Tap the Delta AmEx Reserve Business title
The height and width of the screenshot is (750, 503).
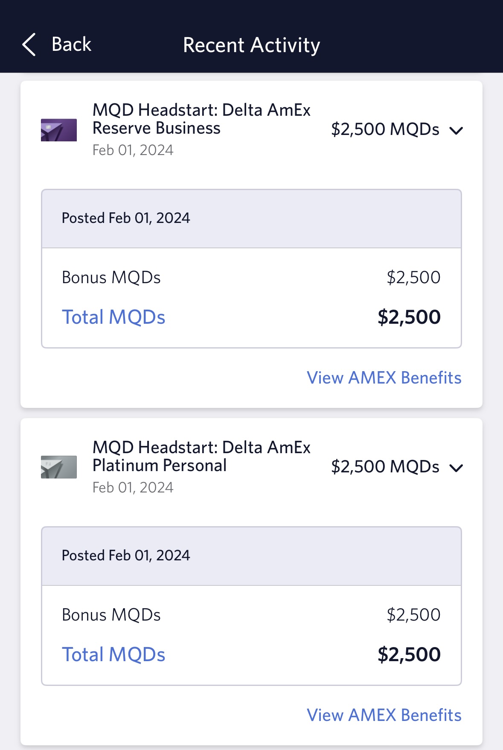201,119
